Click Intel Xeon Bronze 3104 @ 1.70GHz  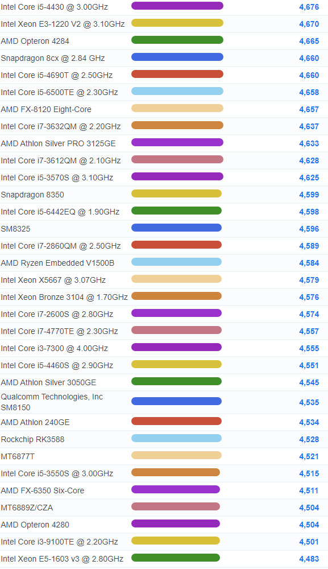[x=64, y=297]
